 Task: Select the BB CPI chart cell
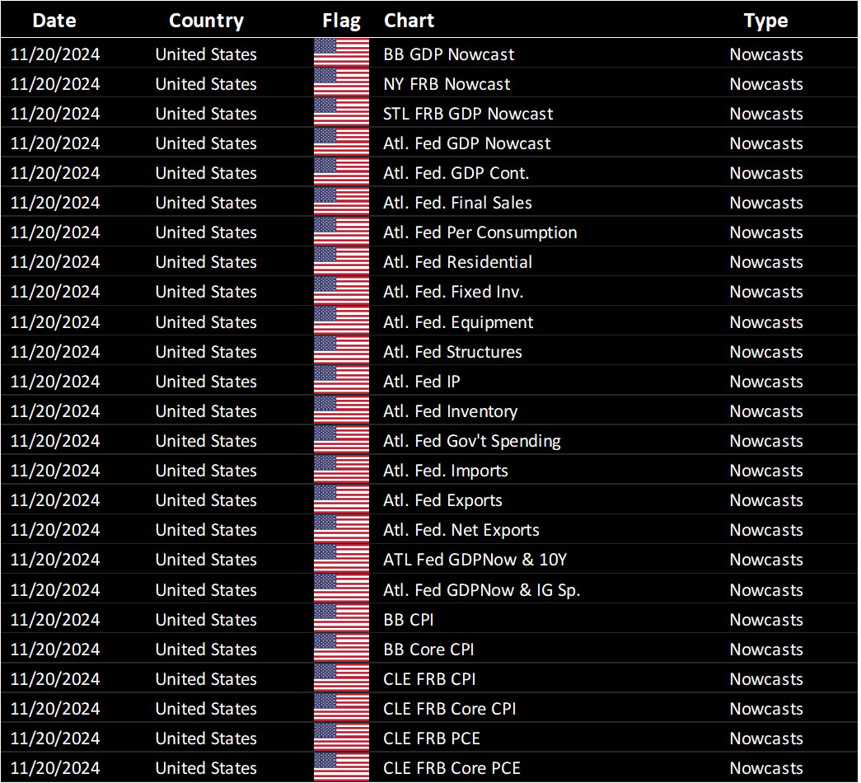click(x=409, y=619)
